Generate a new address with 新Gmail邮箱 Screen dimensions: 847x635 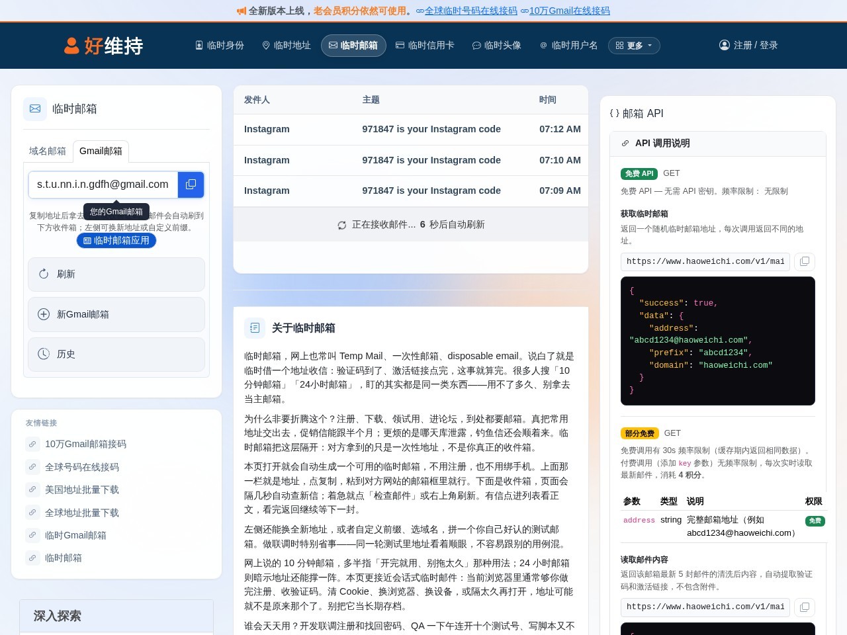click(x=116, y=315)
